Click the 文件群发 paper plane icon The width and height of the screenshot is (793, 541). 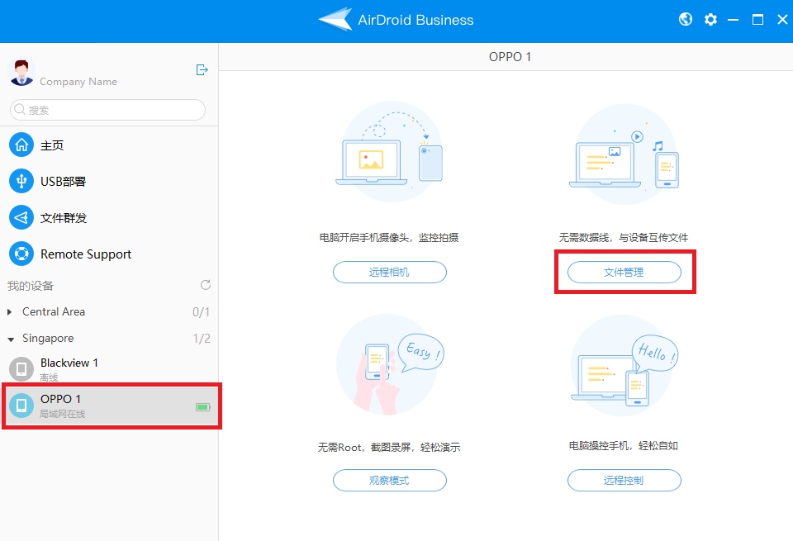coord(21,217)
